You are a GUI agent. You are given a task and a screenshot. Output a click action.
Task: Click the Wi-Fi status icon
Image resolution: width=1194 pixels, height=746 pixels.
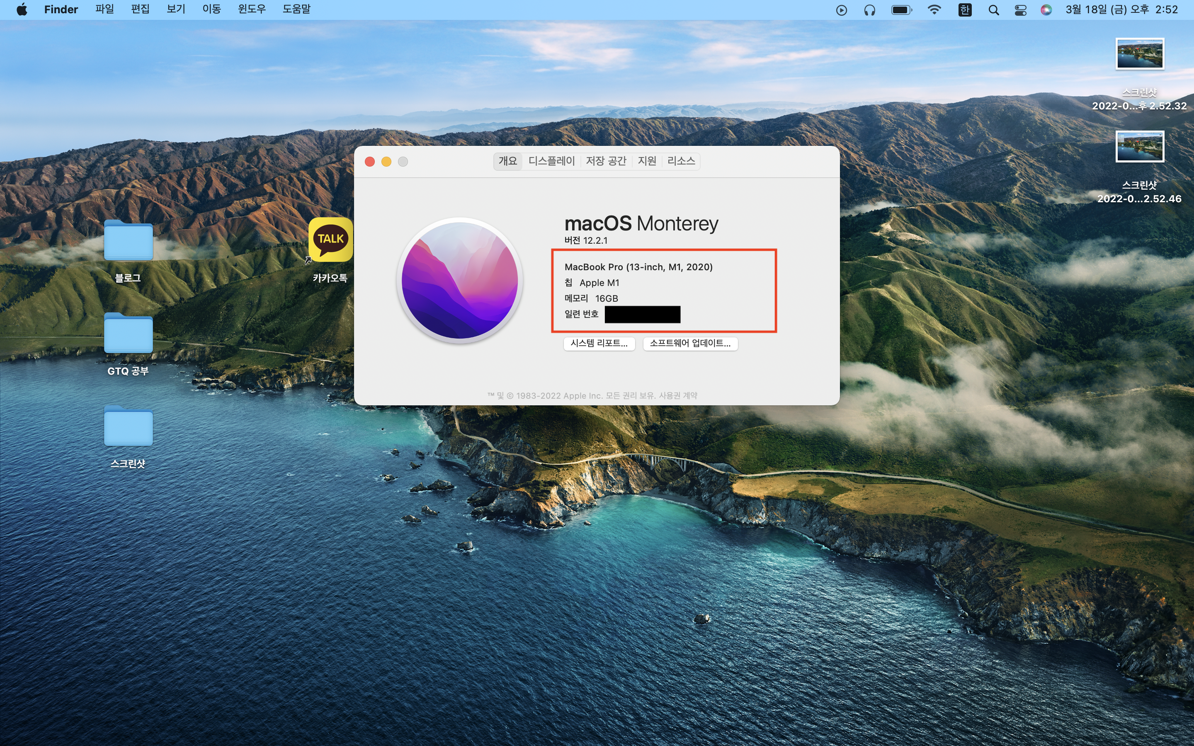coord(934,10)
